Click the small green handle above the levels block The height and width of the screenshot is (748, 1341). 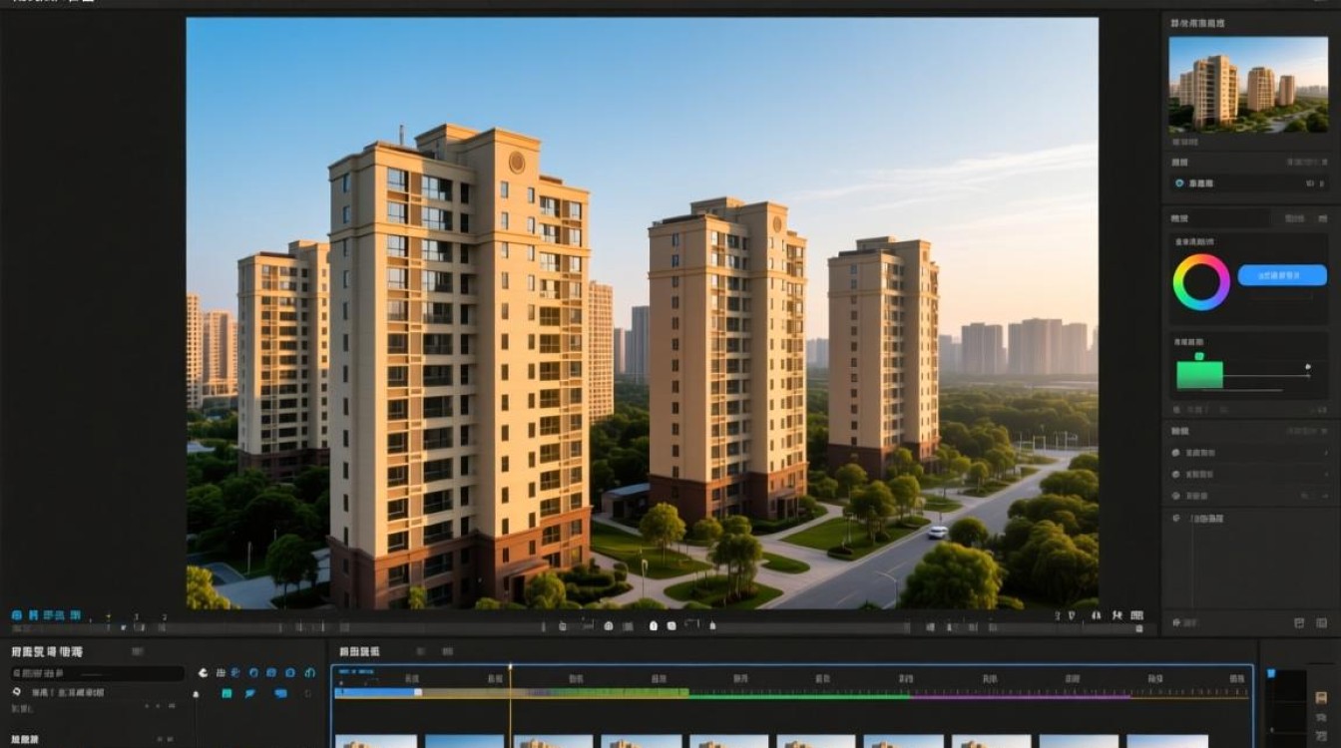1198,356
